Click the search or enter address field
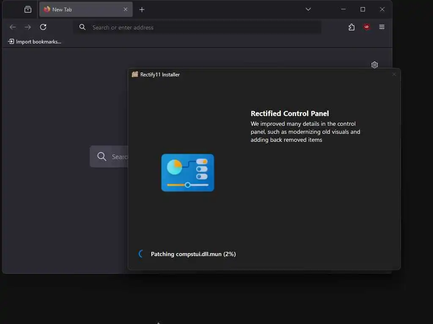Screen dimensions: 433x324 click(x=197, y=27)
